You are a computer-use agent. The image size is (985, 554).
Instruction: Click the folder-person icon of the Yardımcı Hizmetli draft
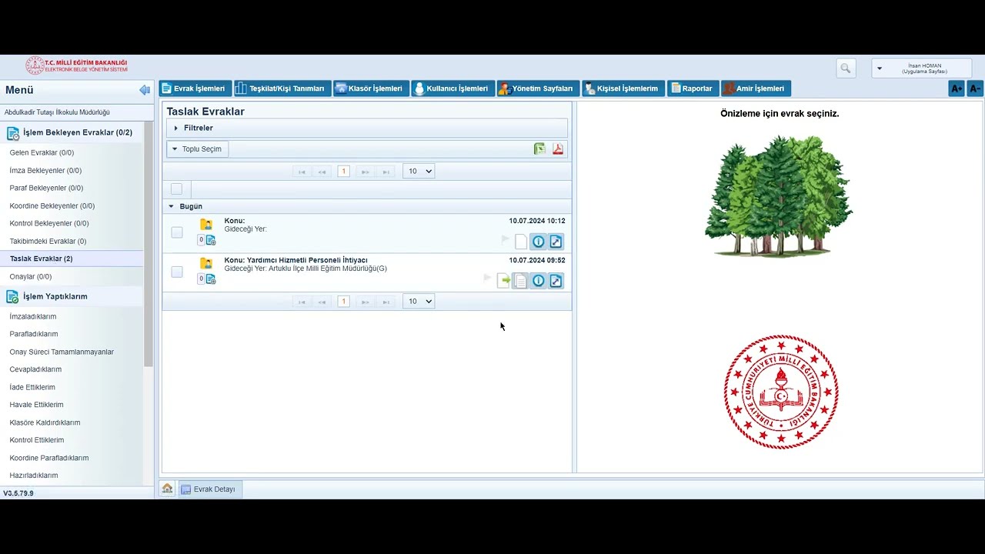coord(206,263)
